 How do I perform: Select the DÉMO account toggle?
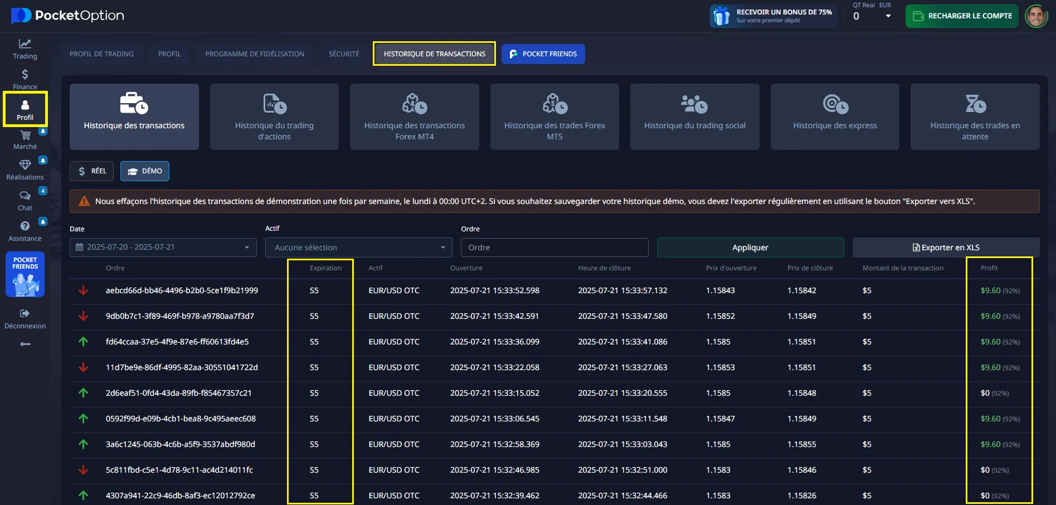(145, 171)
